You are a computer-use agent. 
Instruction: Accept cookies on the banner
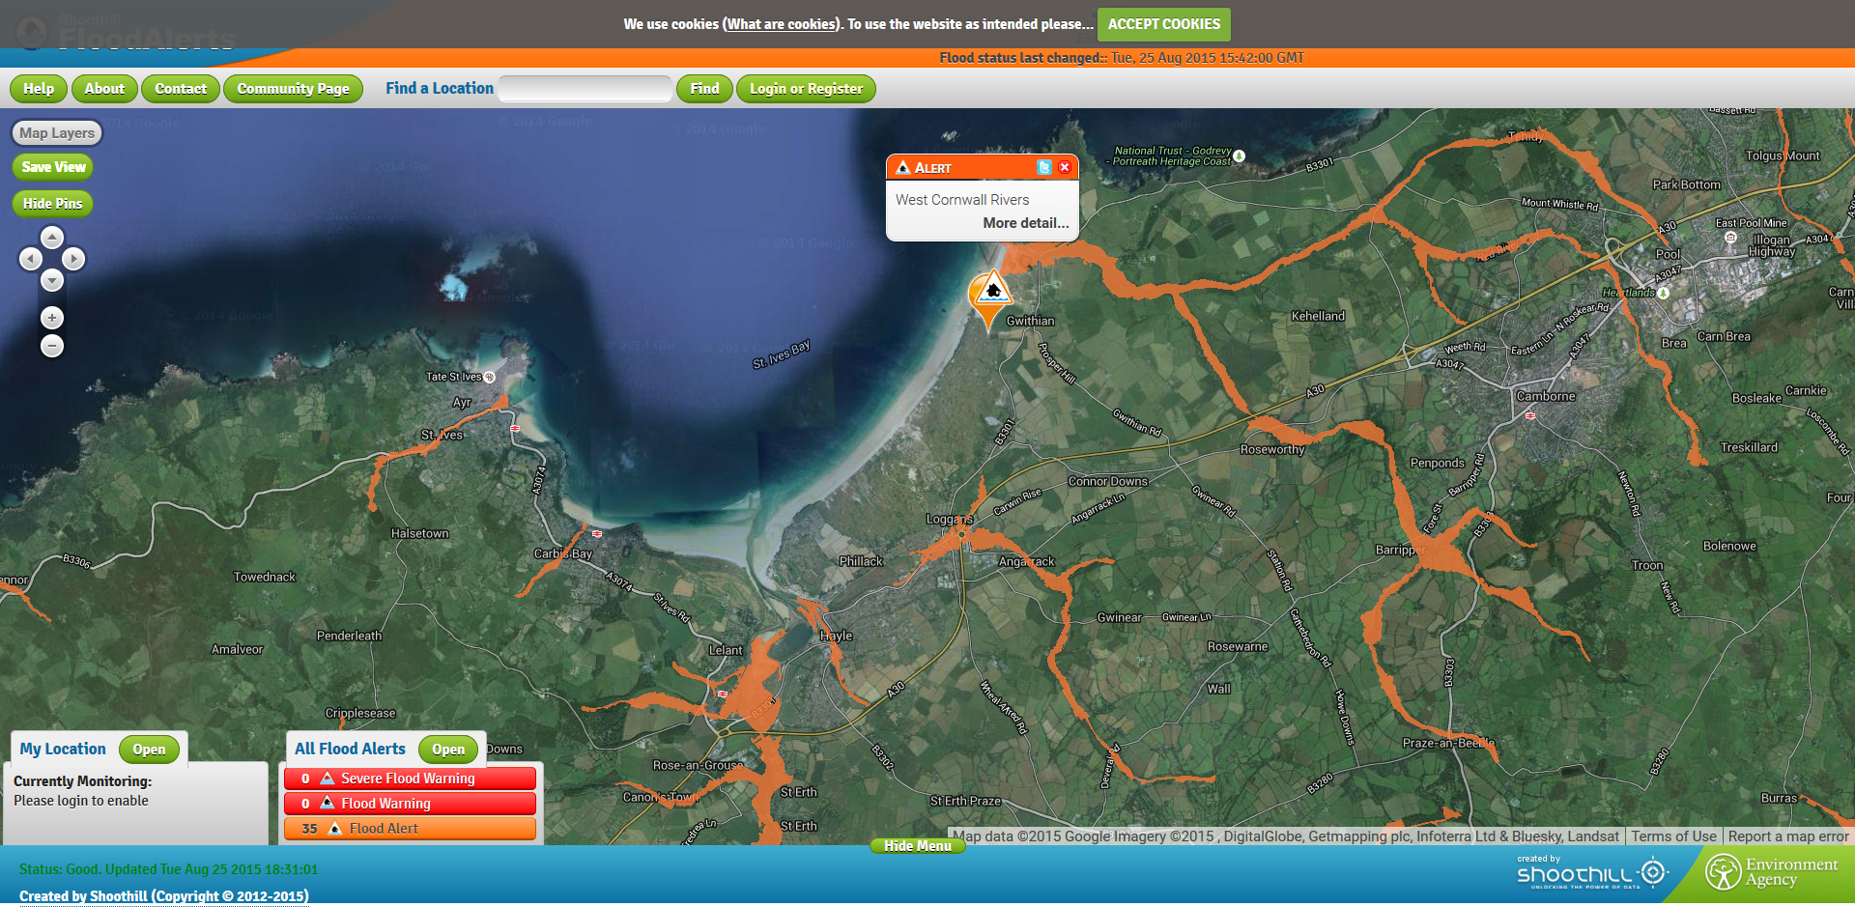click(x=1163, y=24)
